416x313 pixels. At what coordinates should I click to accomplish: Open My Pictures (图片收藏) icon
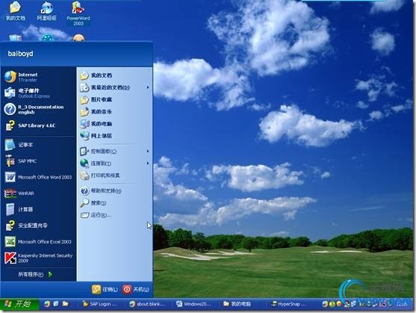(84, 100)
